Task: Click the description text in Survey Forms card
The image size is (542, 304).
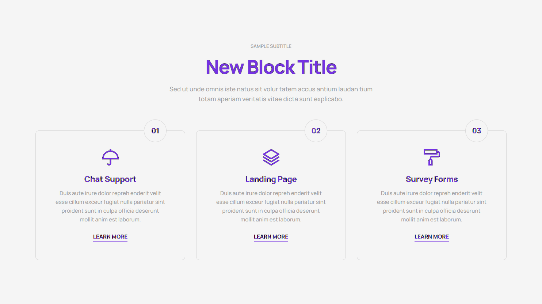Action: [x=432, y=206]
